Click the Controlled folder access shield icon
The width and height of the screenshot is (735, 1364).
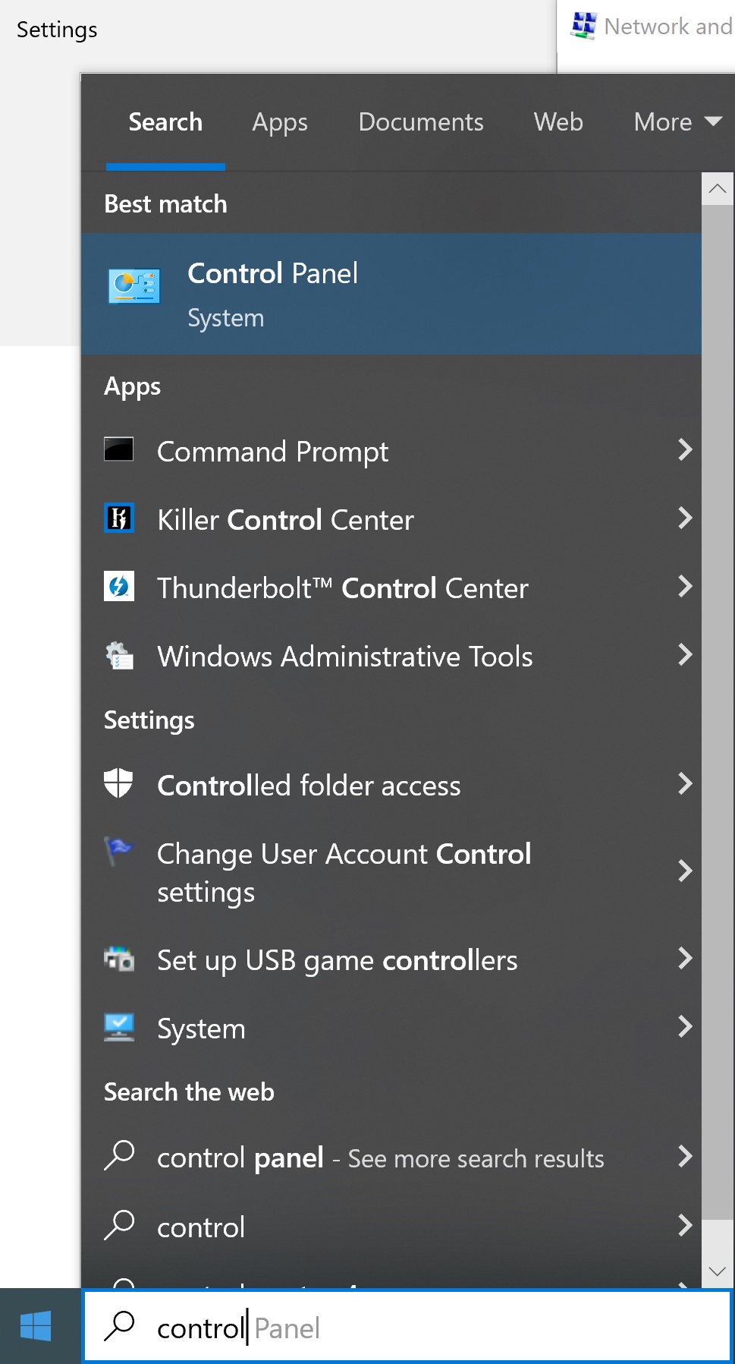119,783
